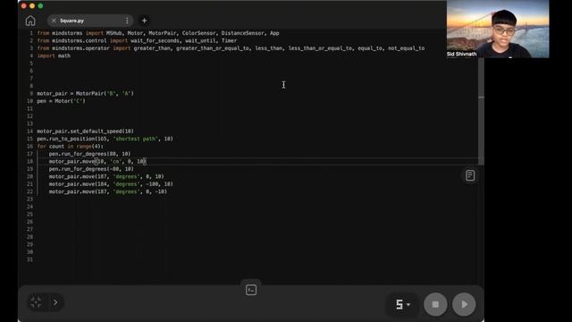Viewport: 572px width, 322px height.
Task: Click 'motor_pair.set_default_speed(10)' line
Action: (86, 131)
